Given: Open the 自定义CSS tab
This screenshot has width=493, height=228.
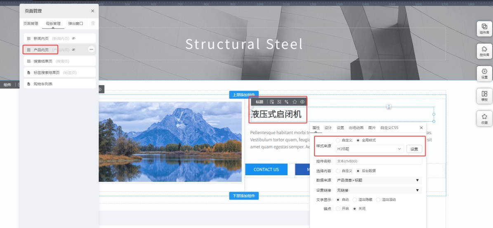Looking at the screenshot, I should (389, 128).
